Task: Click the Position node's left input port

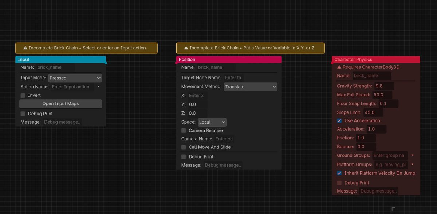Action: point(177,63)
